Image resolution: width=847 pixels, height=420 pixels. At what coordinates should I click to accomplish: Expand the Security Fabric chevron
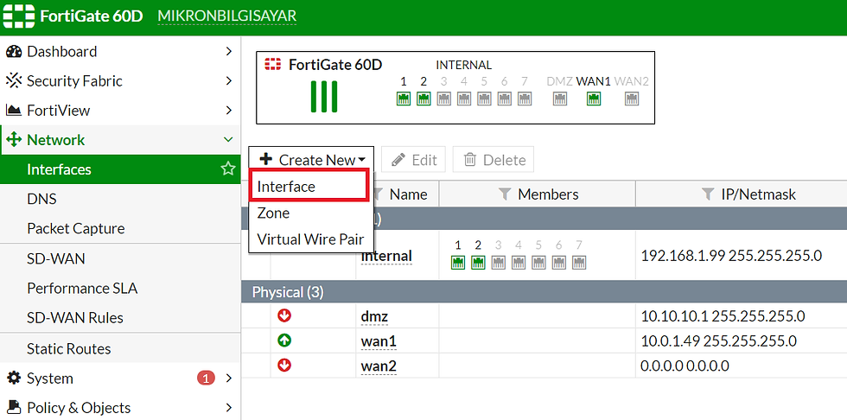click(228, 81)
